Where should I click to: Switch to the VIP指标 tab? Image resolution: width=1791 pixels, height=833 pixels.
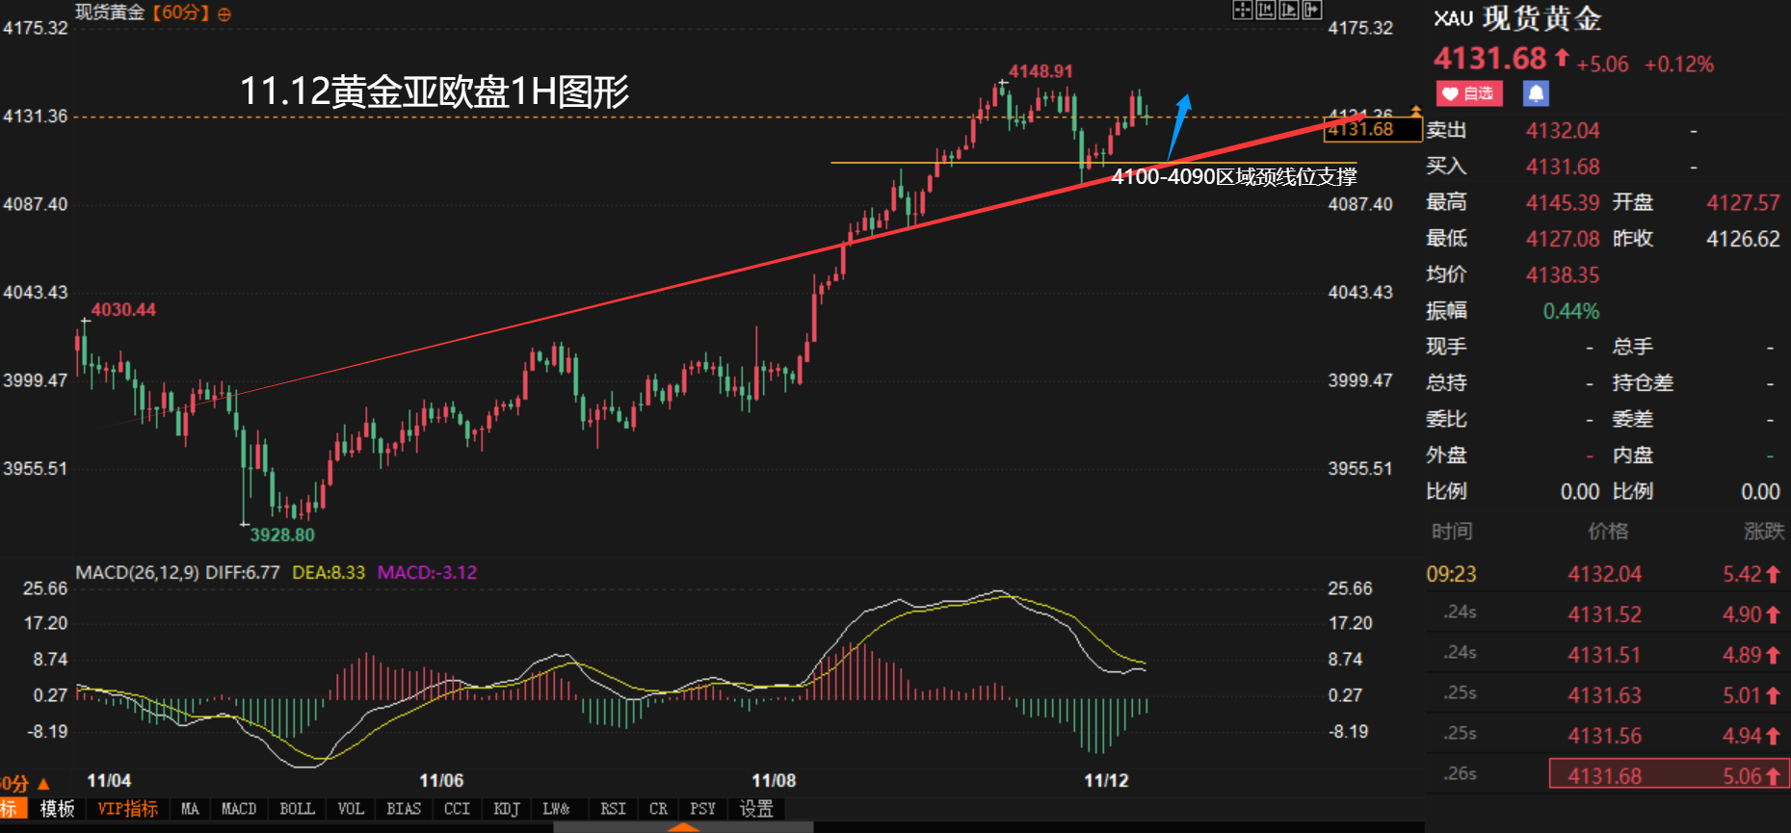tap(127, 809)
